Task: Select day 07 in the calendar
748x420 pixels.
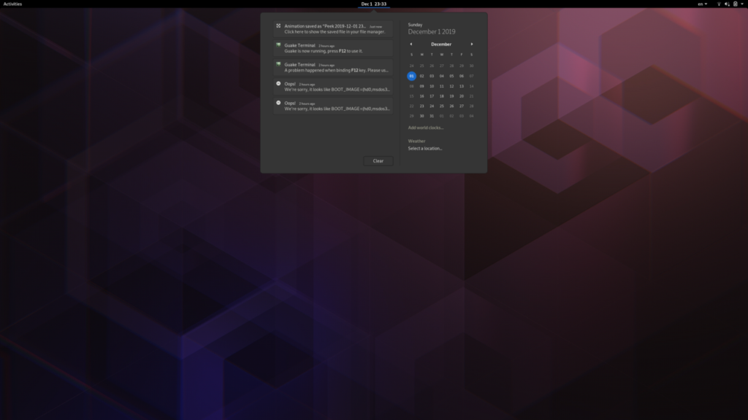Action: coord(471,76)
